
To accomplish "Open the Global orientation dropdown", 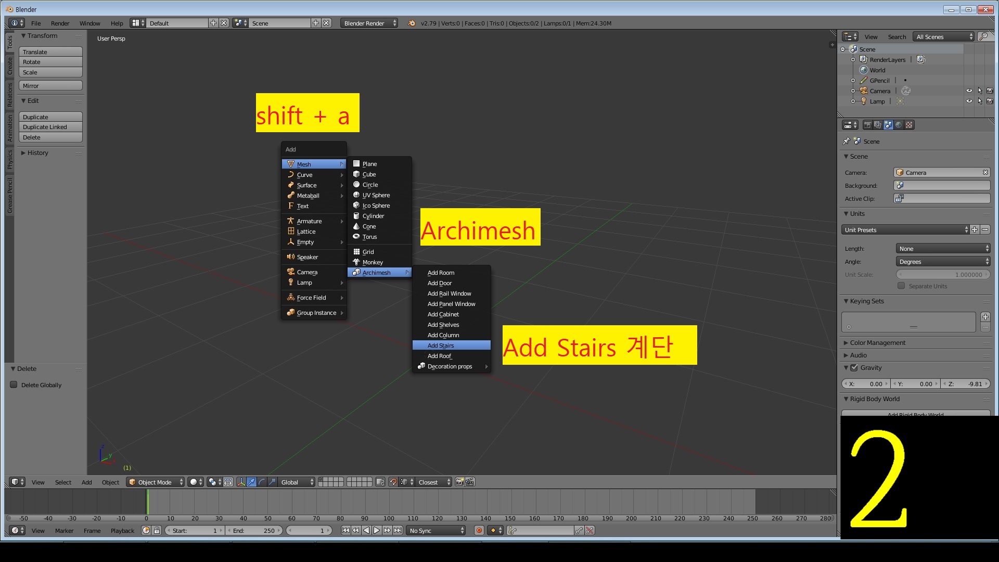I will click(x=297, y=482).
